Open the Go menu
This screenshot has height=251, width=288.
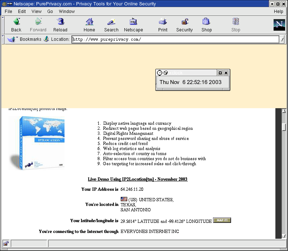pos(50,12)
